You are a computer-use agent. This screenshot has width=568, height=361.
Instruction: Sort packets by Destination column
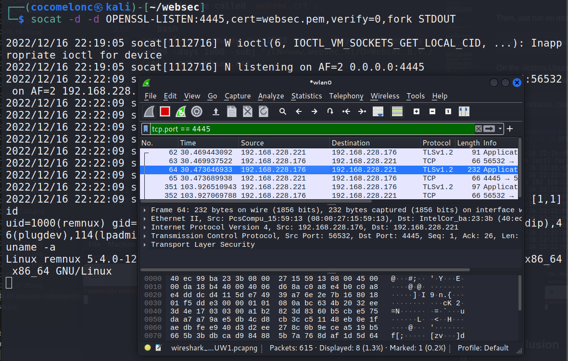point(375,143)
